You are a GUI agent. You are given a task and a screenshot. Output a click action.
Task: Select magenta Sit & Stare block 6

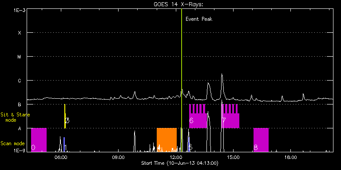[198, 116]
